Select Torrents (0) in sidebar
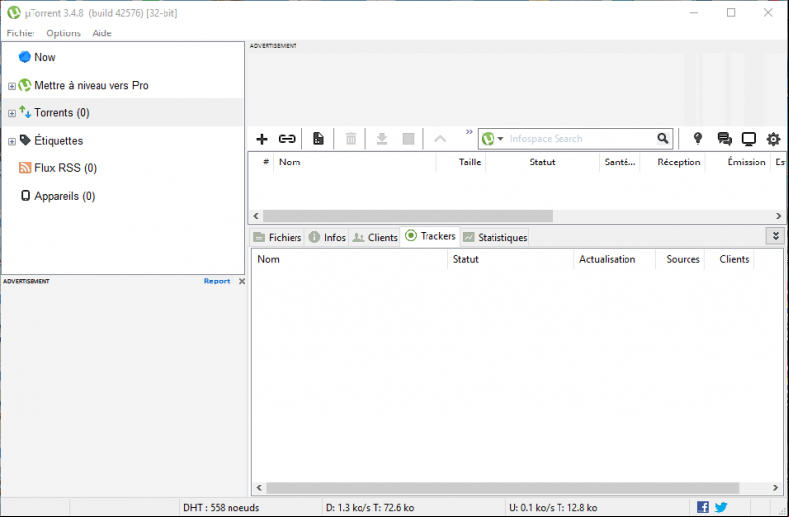This screenshot has height=517, width=789. click(62, 112)
